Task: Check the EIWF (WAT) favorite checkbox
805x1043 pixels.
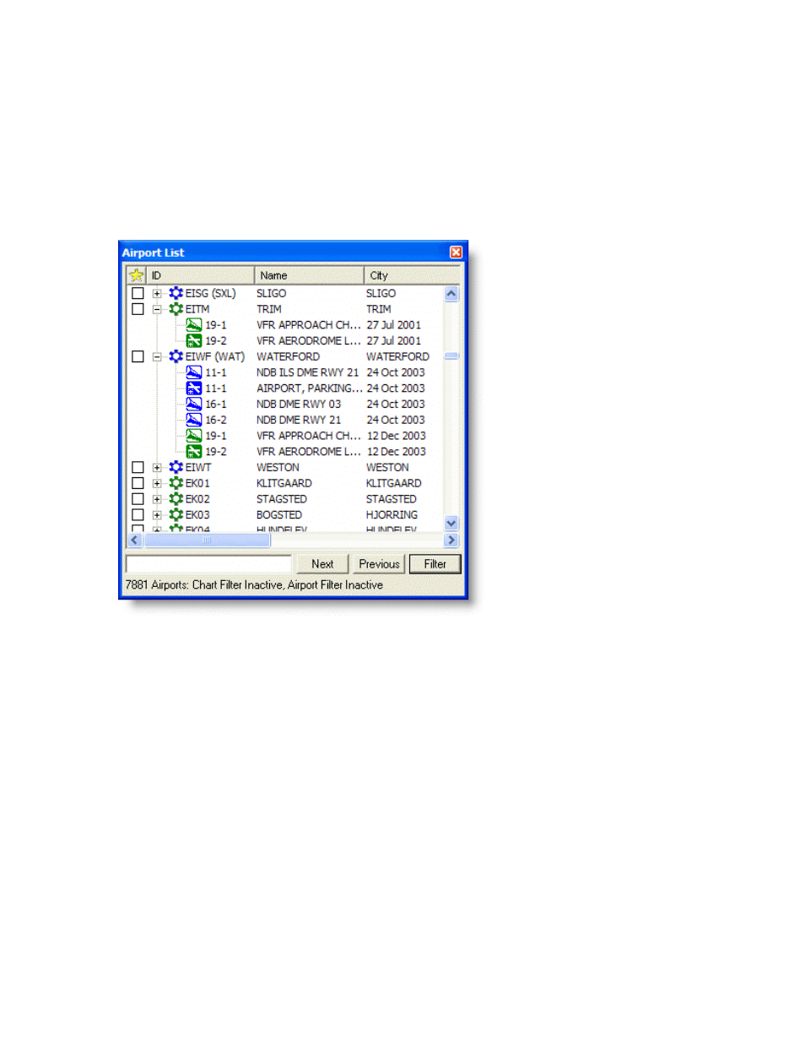Action: 138,356
